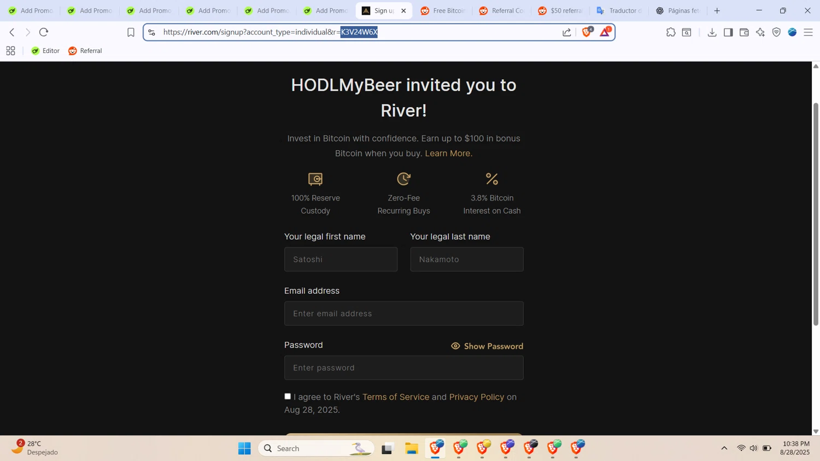Check battery status in tray
Viewport: 820px width, 461px height.
[x=767, y=448]
